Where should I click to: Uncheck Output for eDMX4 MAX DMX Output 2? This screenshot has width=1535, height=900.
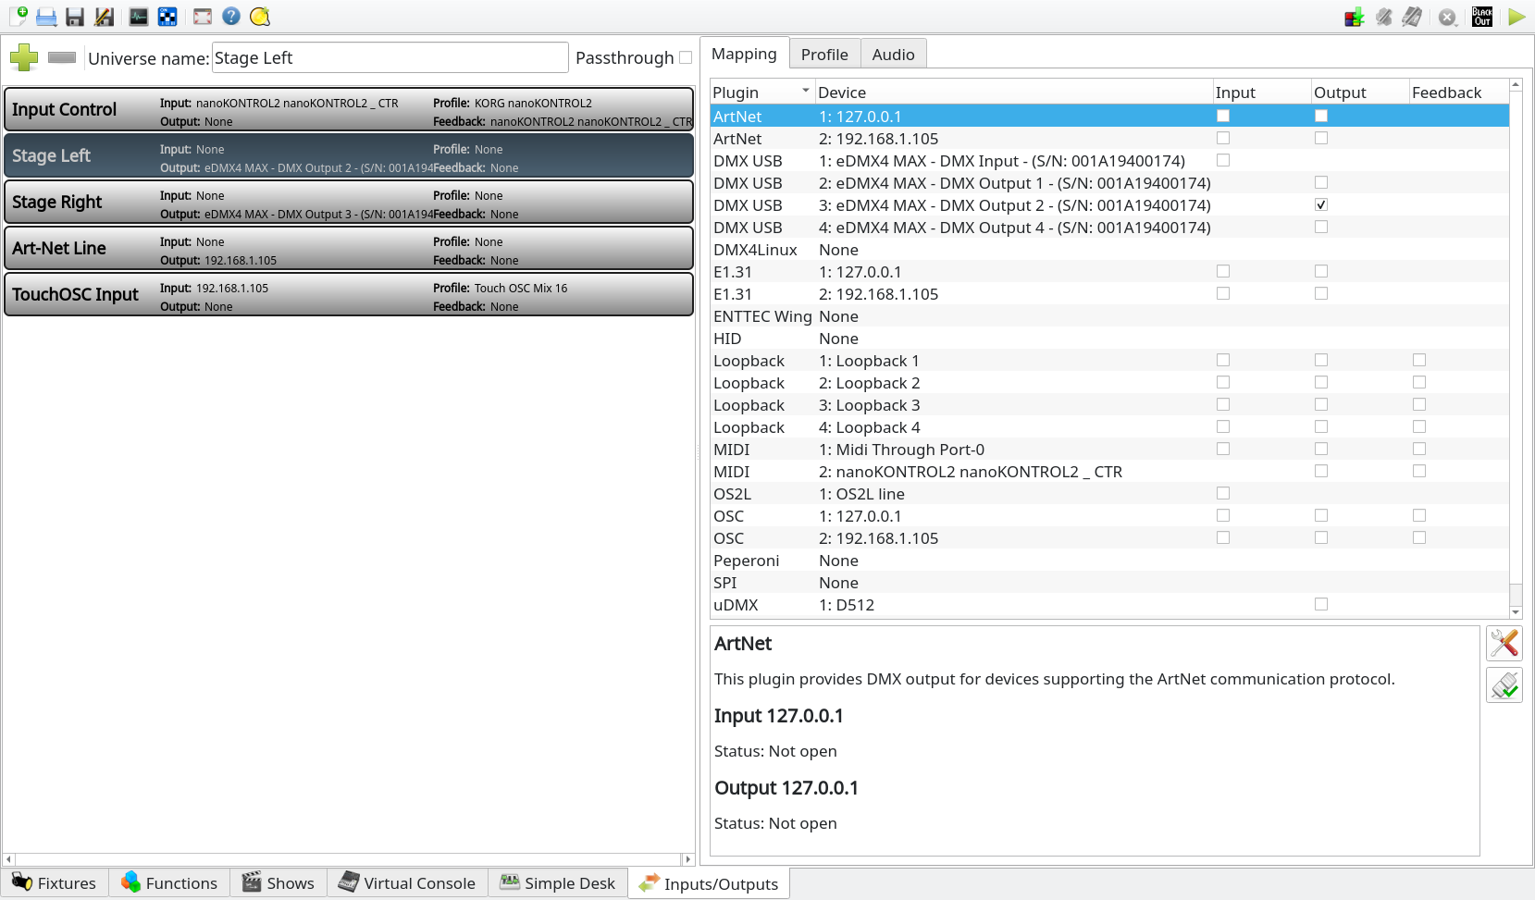tap(1321, 204)
